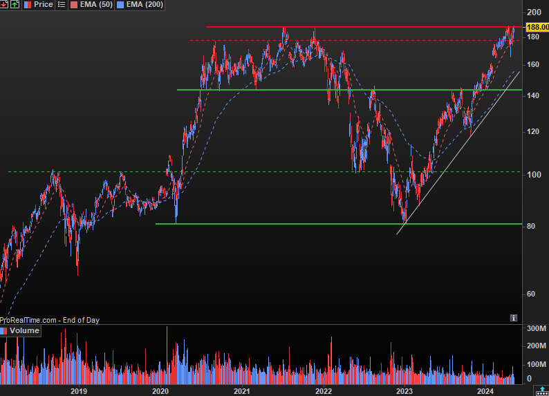Click the 2021 label on the time axis

242,391
